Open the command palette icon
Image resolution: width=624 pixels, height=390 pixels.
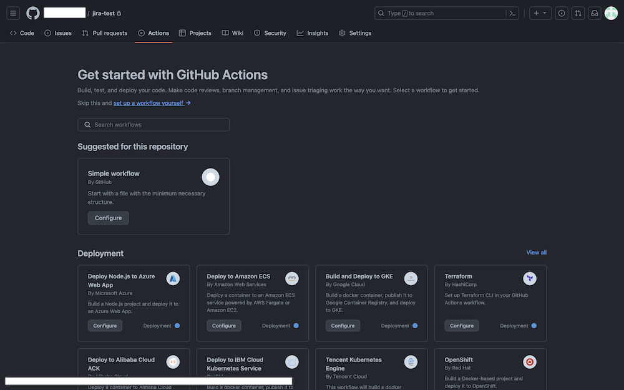[512, 13]
